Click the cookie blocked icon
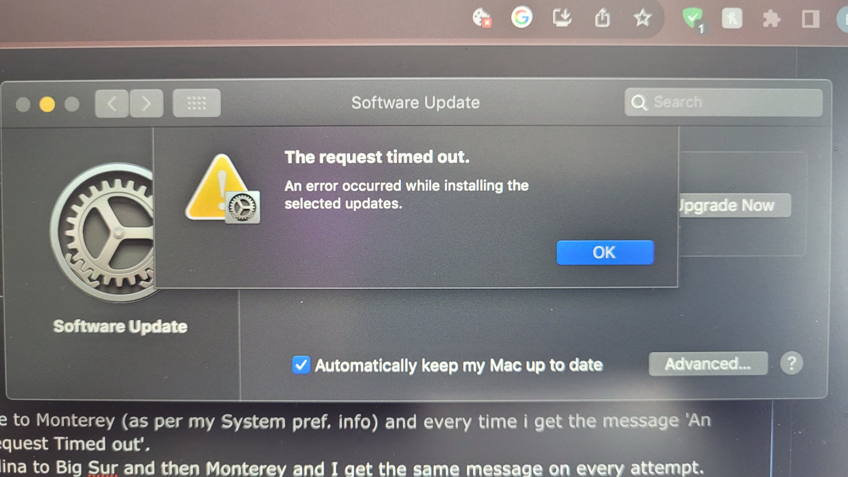848x477 pixels. tap(482, 18)
